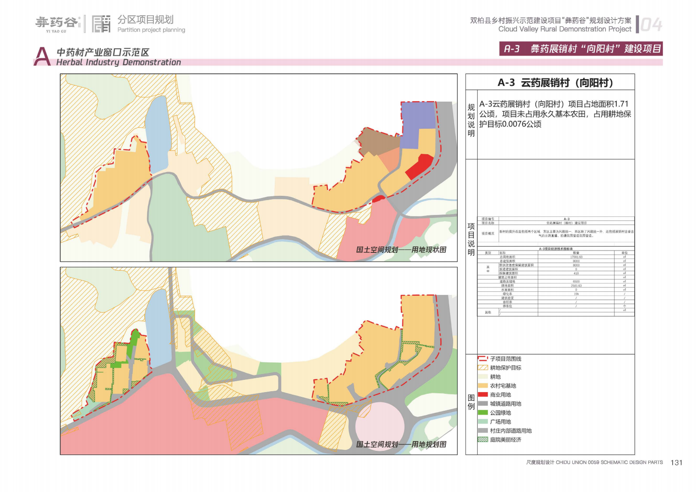Click the A-3 云药展销村 (向阳村) panel title

click(x=555, y=82)
